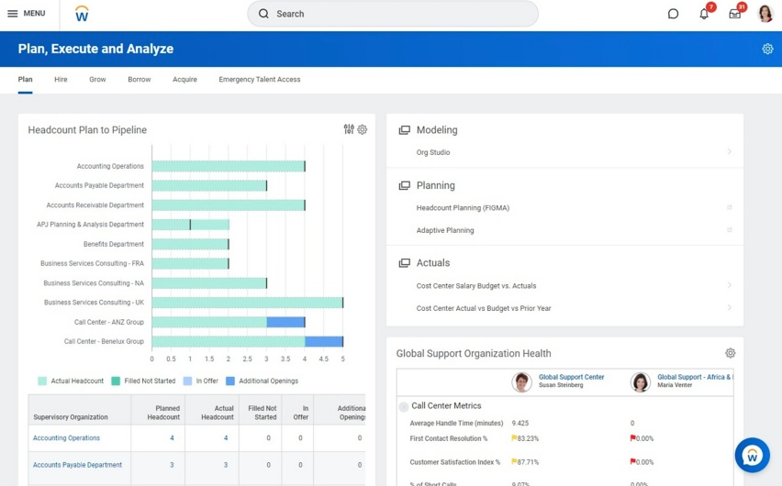
Task: Open Accounts Payable Department table link
Action: [x=77, y=465]
